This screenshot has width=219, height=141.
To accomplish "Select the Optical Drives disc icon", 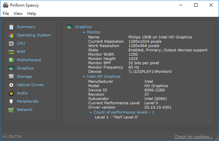I will point(11,85).
